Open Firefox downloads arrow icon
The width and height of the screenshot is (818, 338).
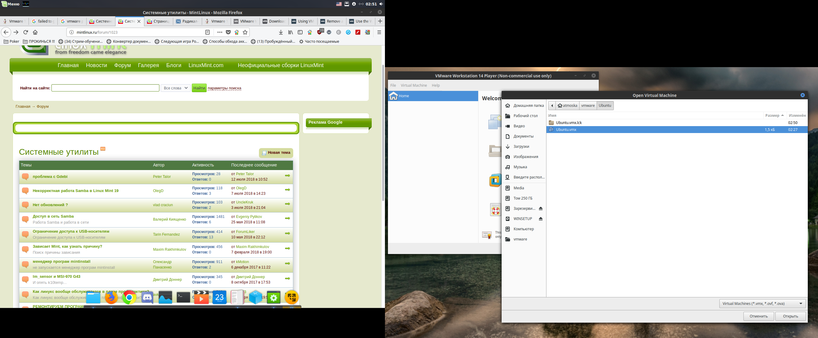281,32
